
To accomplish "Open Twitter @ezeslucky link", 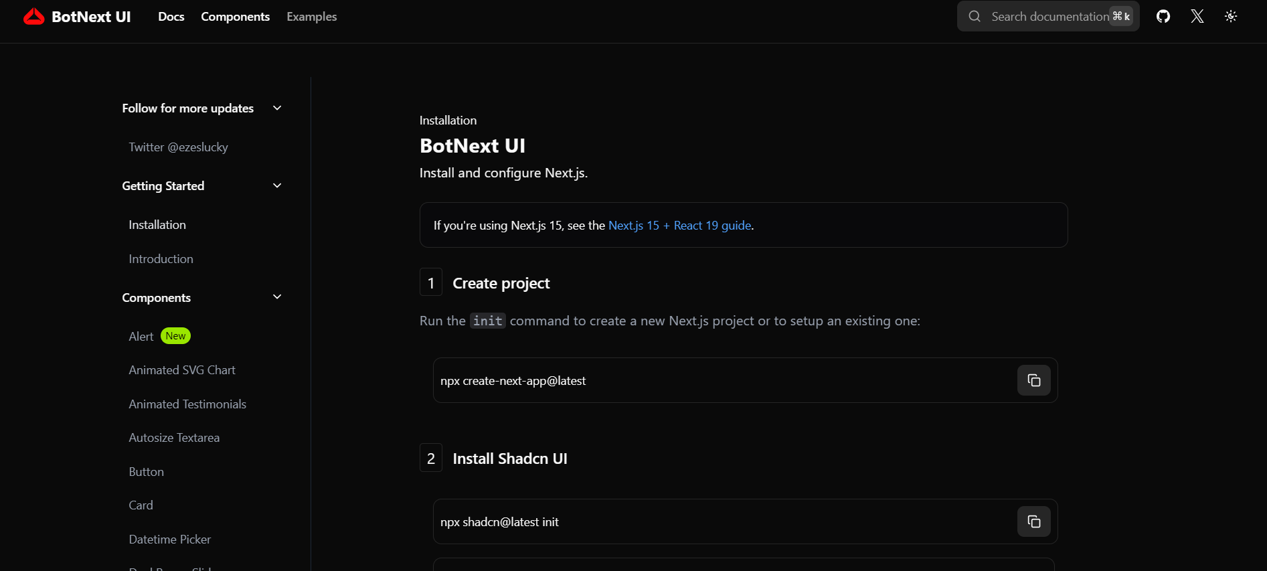I will [x=179, y=147].
